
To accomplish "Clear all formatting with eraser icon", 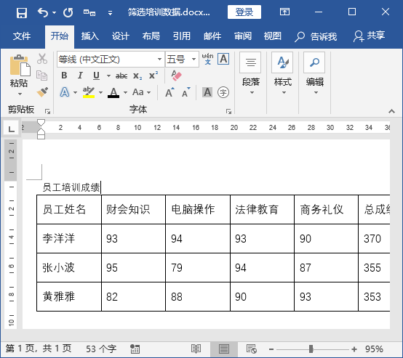I will pyautogui.click(x=176, y=76).
